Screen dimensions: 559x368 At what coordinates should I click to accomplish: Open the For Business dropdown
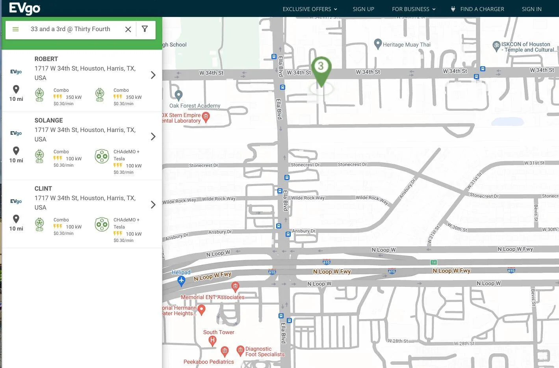click(x=414, y=9)
